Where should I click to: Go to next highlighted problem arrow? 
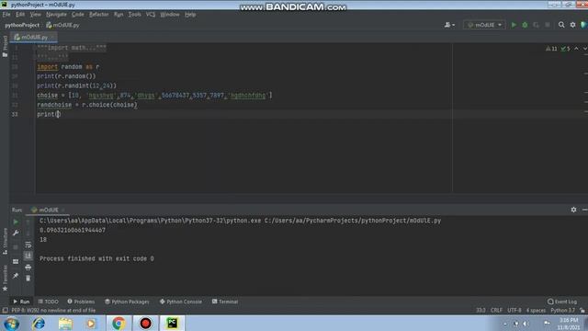[584, 49]
